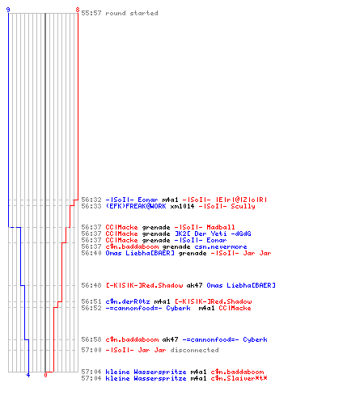Click 'csn.nevermore' player name
The height and width of the screenshot is (404, 364).
pyautogui.click(x=221, y=247)
